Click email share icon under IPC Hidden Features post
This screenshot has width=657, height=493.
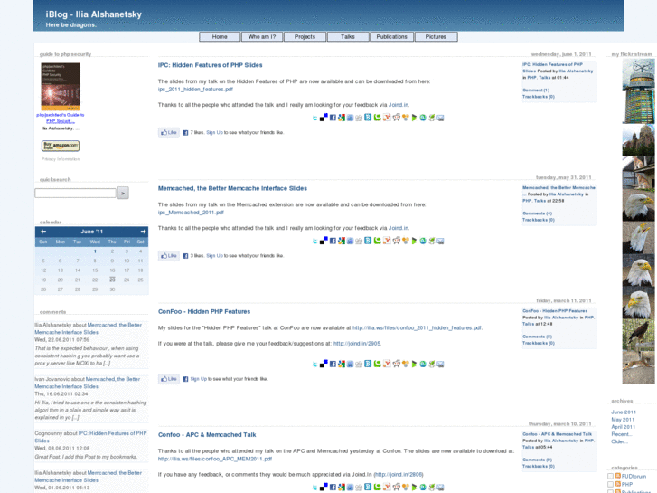pos(440,118)
